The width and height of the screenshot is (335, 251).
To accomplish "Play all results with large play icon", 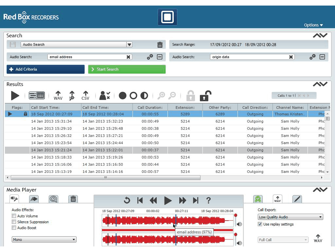I will [15, 95].
